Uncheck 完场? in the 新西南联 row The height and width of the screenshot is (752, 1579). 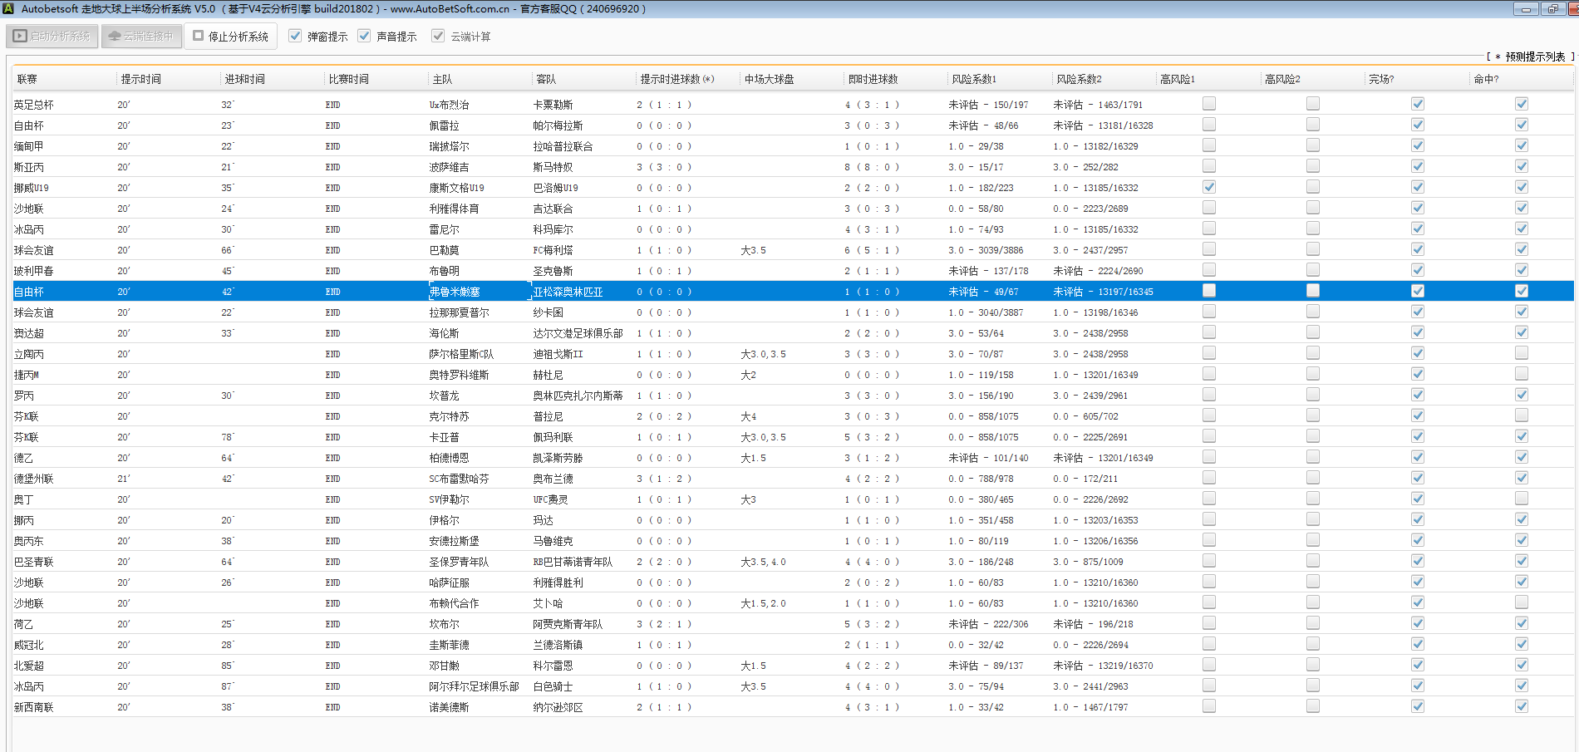click(x=1417, y=706)
